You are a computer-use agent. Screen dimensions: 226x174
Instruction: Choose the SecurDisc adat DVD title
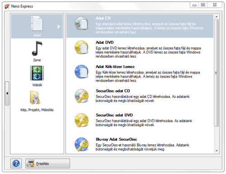click(114, 115)
